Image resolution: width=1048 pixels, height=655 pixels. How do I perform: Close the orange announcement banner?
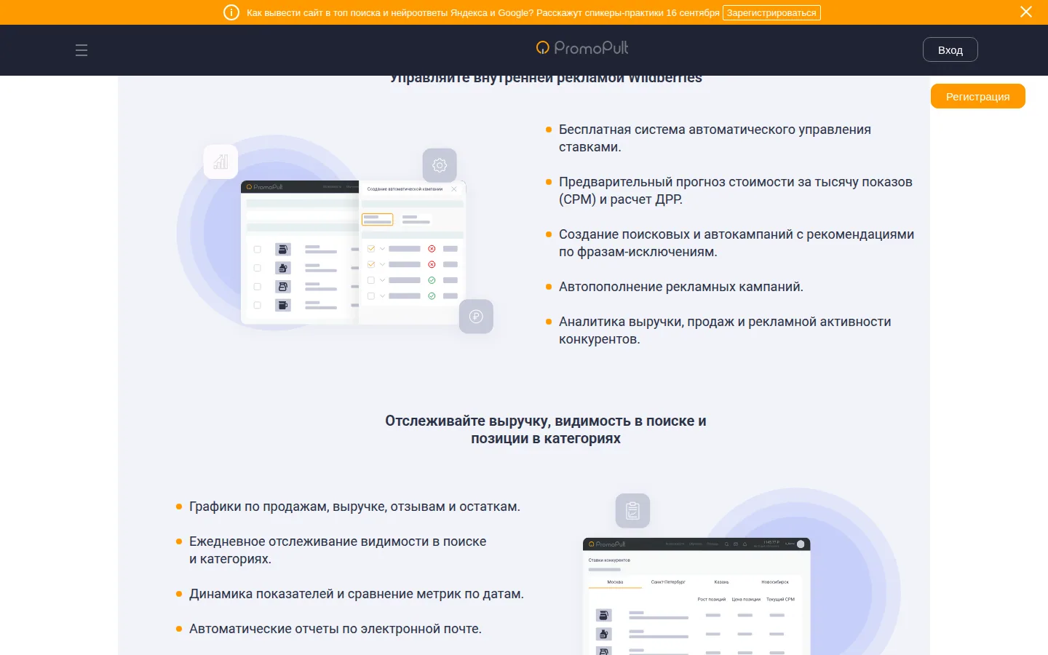tap(1026, 12)
